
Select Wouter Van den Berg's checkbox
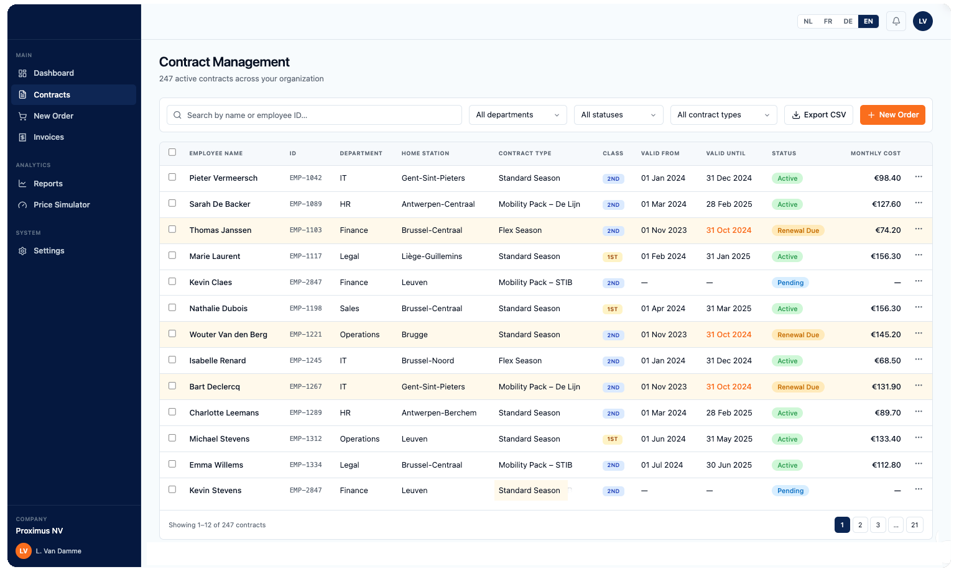click(x=172, y=334)
